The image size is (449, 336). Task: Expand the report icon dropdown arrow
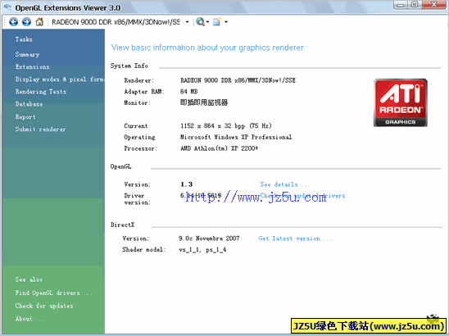226,22
